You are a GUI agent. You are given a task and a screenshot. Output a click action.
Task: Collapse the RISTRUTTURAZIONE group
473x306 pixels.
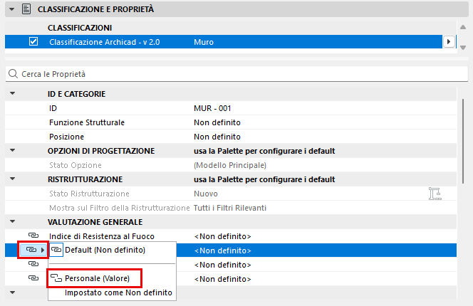click(12, 179)
